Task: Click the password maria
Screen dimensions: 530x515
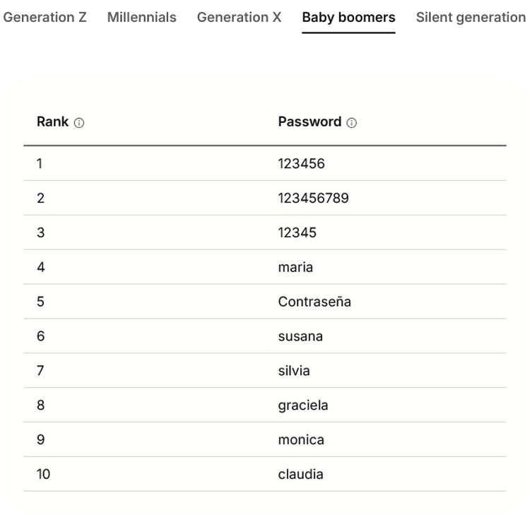Action: pyautogui.click(x=295, y=267)
